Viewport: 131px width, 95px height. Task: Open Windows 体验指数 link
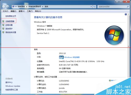(72, 57)
